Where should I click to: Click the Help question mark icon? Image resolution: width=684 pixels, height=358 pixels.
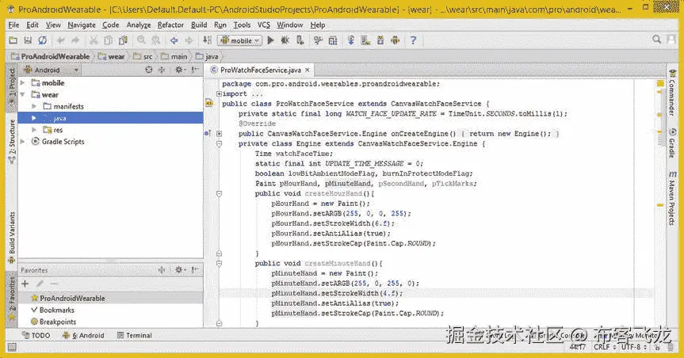pyautogui.click(x=413, y=40)
